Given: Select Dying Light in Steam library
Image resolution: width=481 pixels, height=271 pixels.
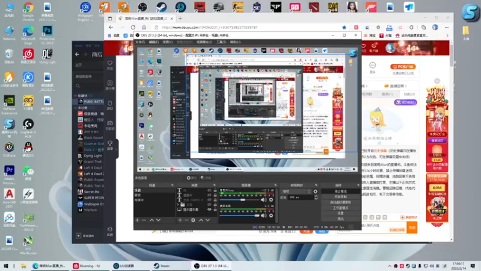Looking at the screenshot, I should click(x=90, y=156).
